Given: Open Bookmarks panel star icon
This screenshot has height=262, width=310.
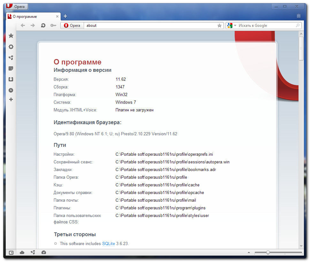Looking at the screenshot, I should point(11,36).
